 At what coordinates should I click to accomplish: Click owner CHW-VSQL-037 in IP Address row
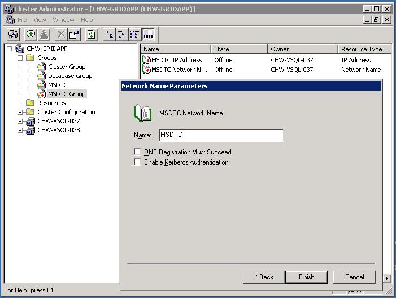pos(291,60)
